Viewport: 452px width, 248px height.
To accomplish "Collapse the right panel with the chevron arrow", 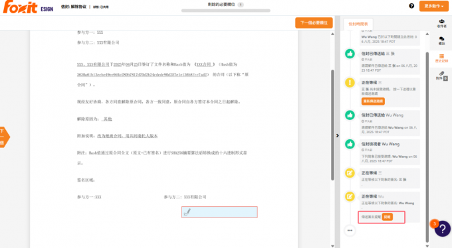I will click(x=337, y=135).
